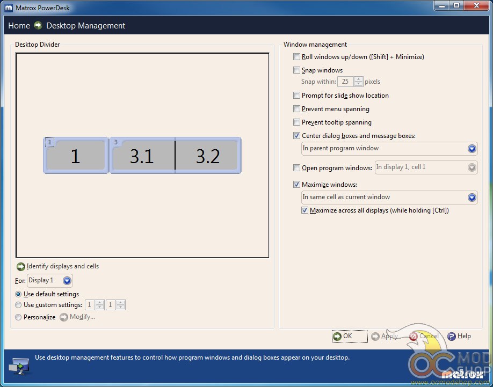The image size is (493, 387).
Task: Close the PowerDesk window
Action: click(x=476, y=6)
